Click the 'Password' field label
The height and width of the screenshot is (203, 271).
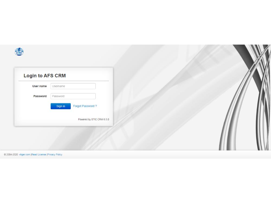40,96
